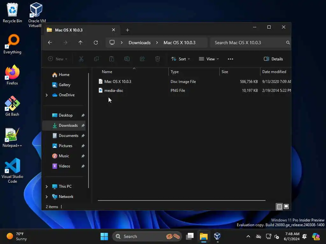Open Downloads in the navigation pane

tap(64, 125)
